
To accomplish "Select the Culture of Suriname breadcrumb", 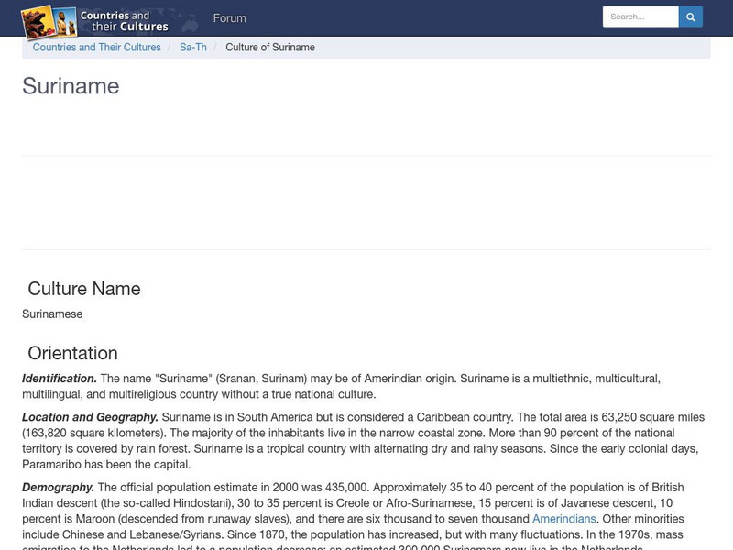I will point(270,48).
